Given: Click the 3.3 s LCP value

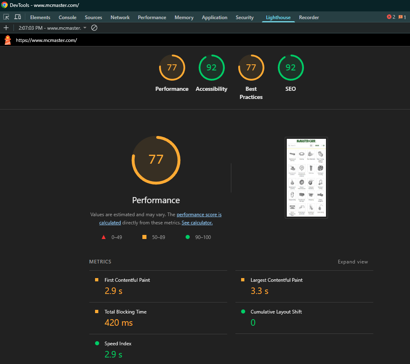Looking at the screenshot, I should coord(259,291).
